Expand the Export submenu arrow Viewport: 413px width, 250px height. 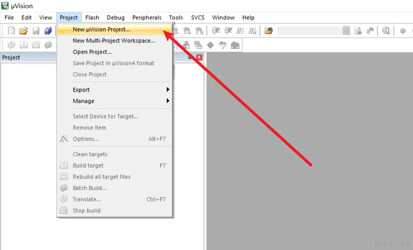168,90
